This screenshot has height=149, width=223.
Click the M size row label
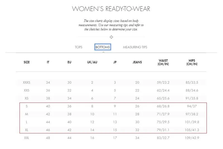[26, 114]
